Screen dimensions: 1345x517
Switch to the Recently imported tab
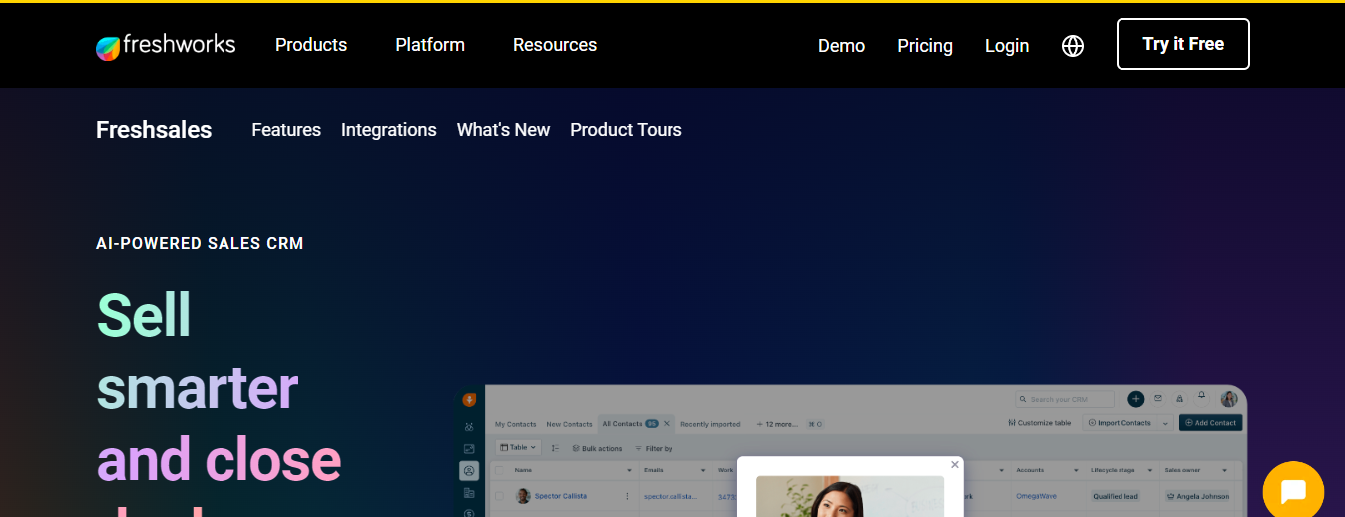[x=710, y=424]
